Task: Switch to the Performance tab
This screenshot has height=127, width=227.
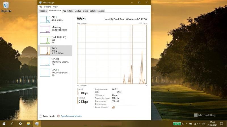Action: tap(55, 11)
